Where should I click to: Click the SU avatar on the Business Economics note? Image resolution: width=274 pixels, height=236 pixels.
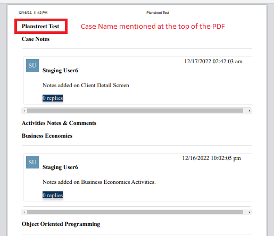pyautogui.click(x=32, y=162)
